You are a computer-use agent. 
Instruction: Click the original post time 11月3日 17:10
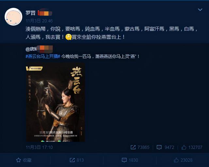(x=39, y=147)
